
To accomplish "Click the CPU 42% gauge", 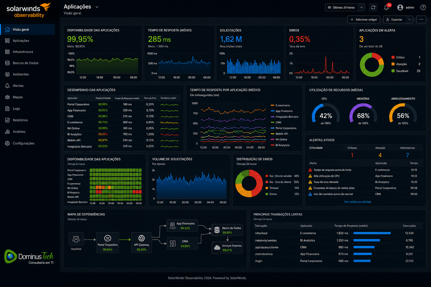I will click(326, 114).
